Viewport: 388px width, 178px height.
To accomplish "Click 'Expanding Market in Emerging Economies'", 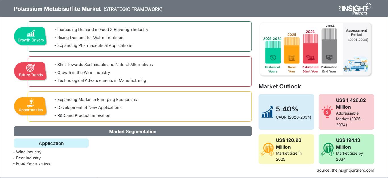I will (97, 100).
